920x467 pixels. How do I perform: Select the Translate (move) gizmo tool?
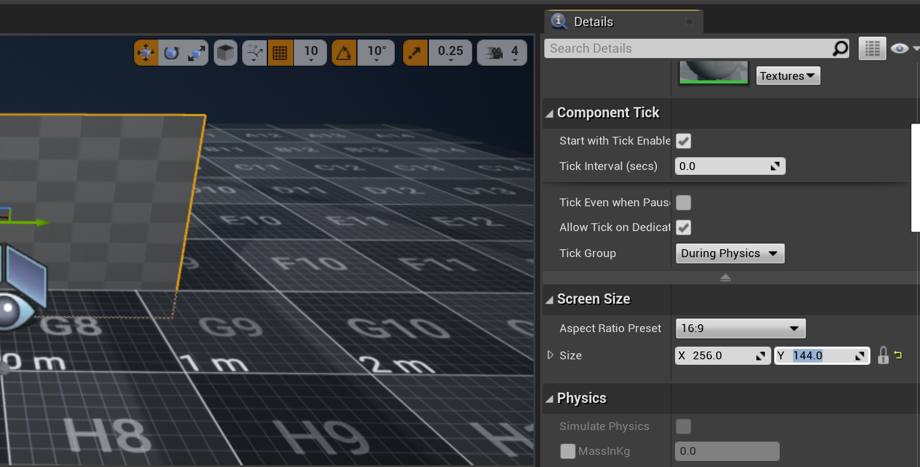(146, 53)
